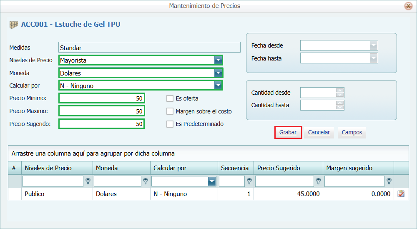Expand the Moneda dropdown list

(218, 73)
